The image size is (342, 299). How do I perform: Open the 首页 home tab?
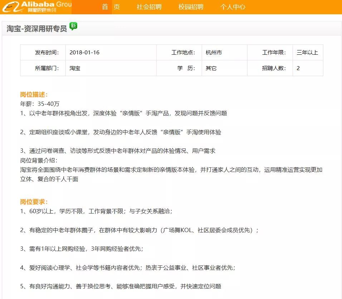[111, 7]
